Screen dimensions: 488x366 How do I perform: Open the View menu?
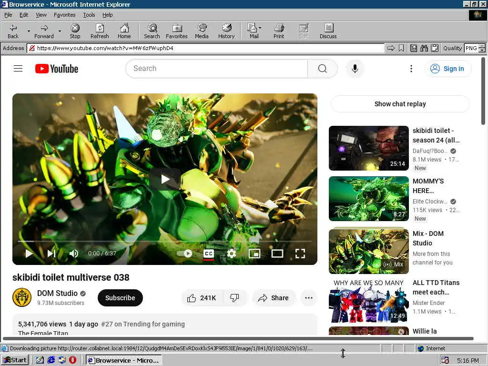41,15
